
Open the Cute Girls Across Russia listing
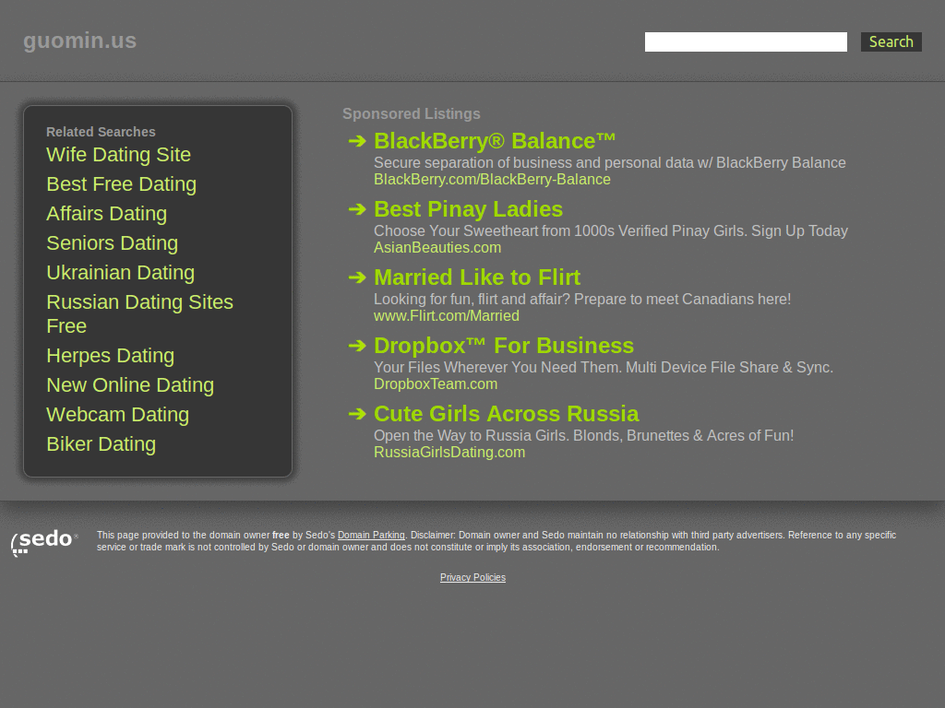tap(507, 414)
